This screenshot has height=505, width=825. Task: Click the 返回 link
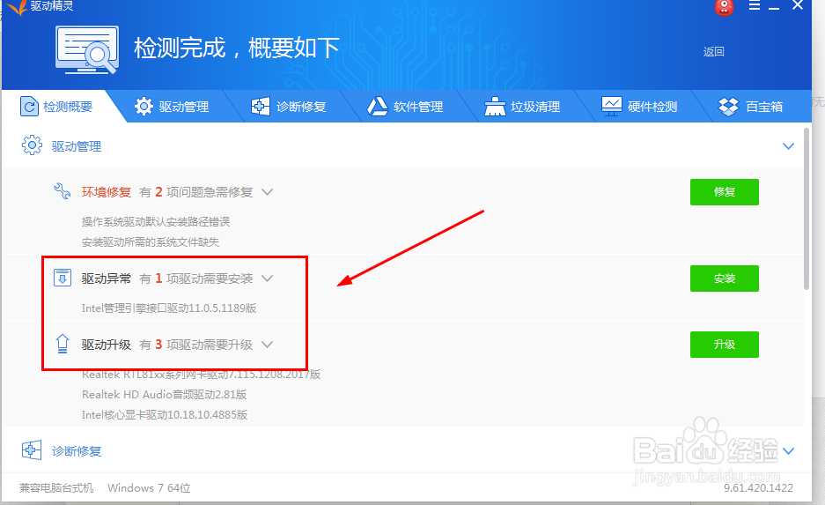[713, 52]
